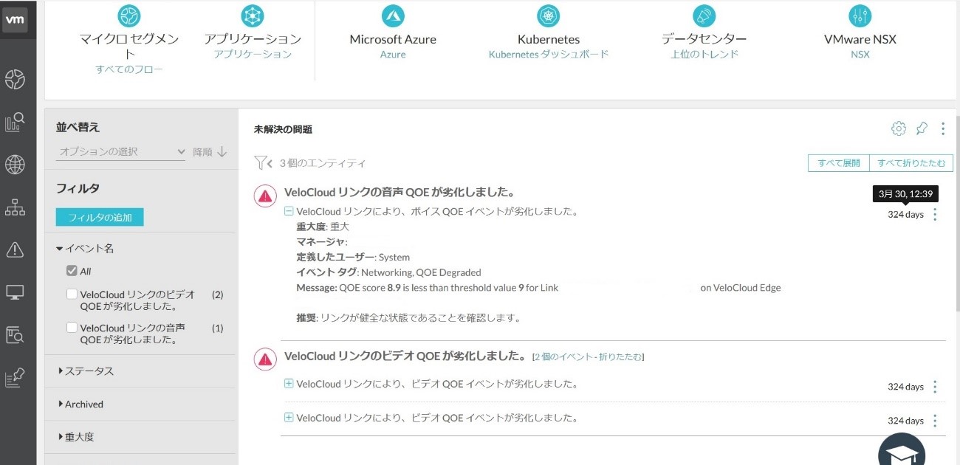Image resolution: width=960 pixels, height=465 pixels.
Task: Open settings gear for 未解決の問題
Action: point(899,129)
